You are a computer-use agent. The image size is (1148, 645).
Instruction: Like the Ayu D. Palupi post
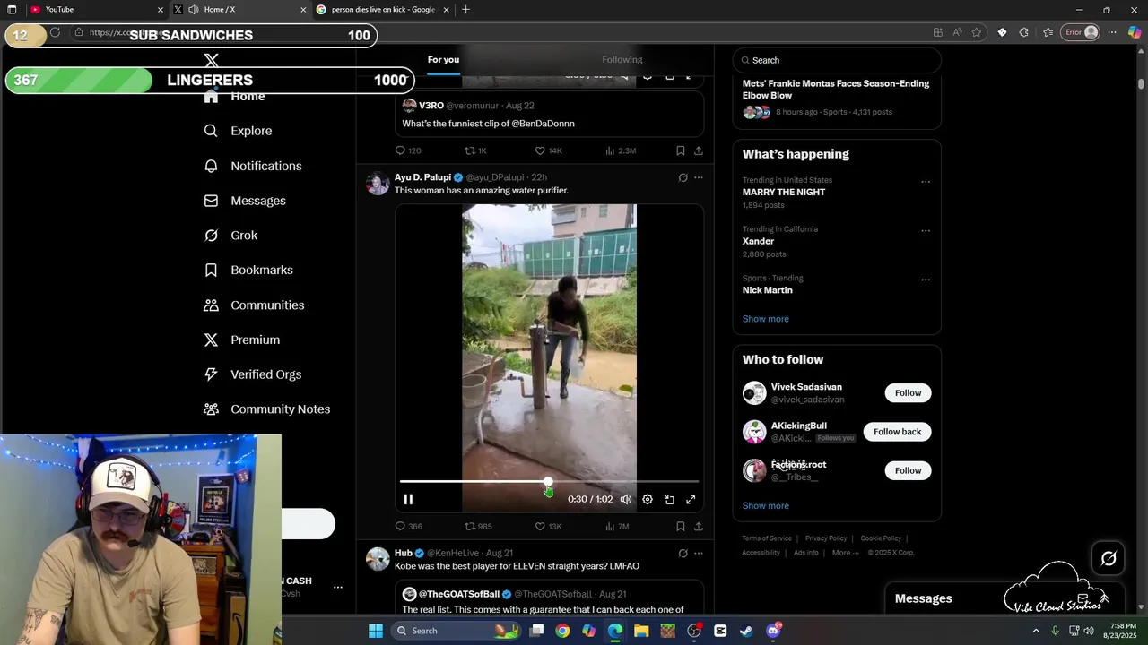pos(548,527)
